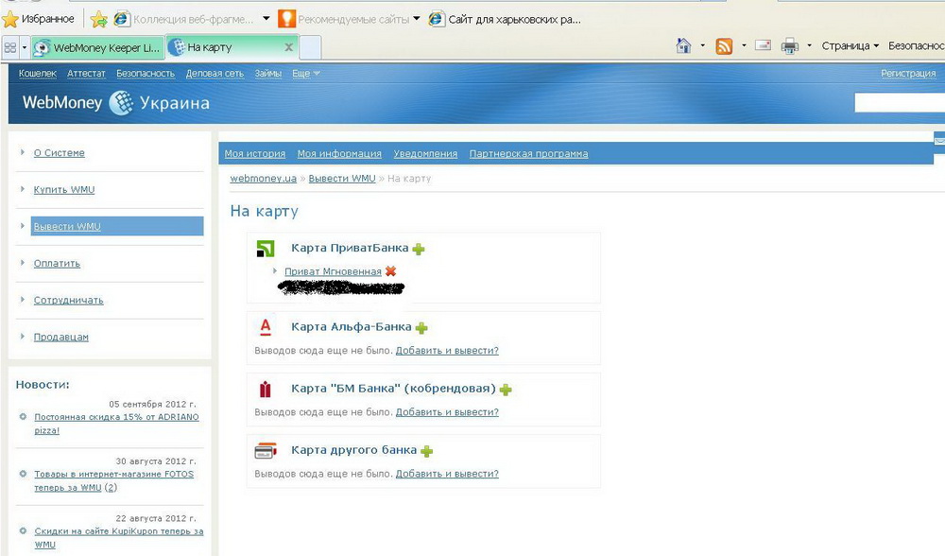This screenshot has height=556, width=945.
Task: Open the Приват Мгновенная card link
Action: click(333, 271)
